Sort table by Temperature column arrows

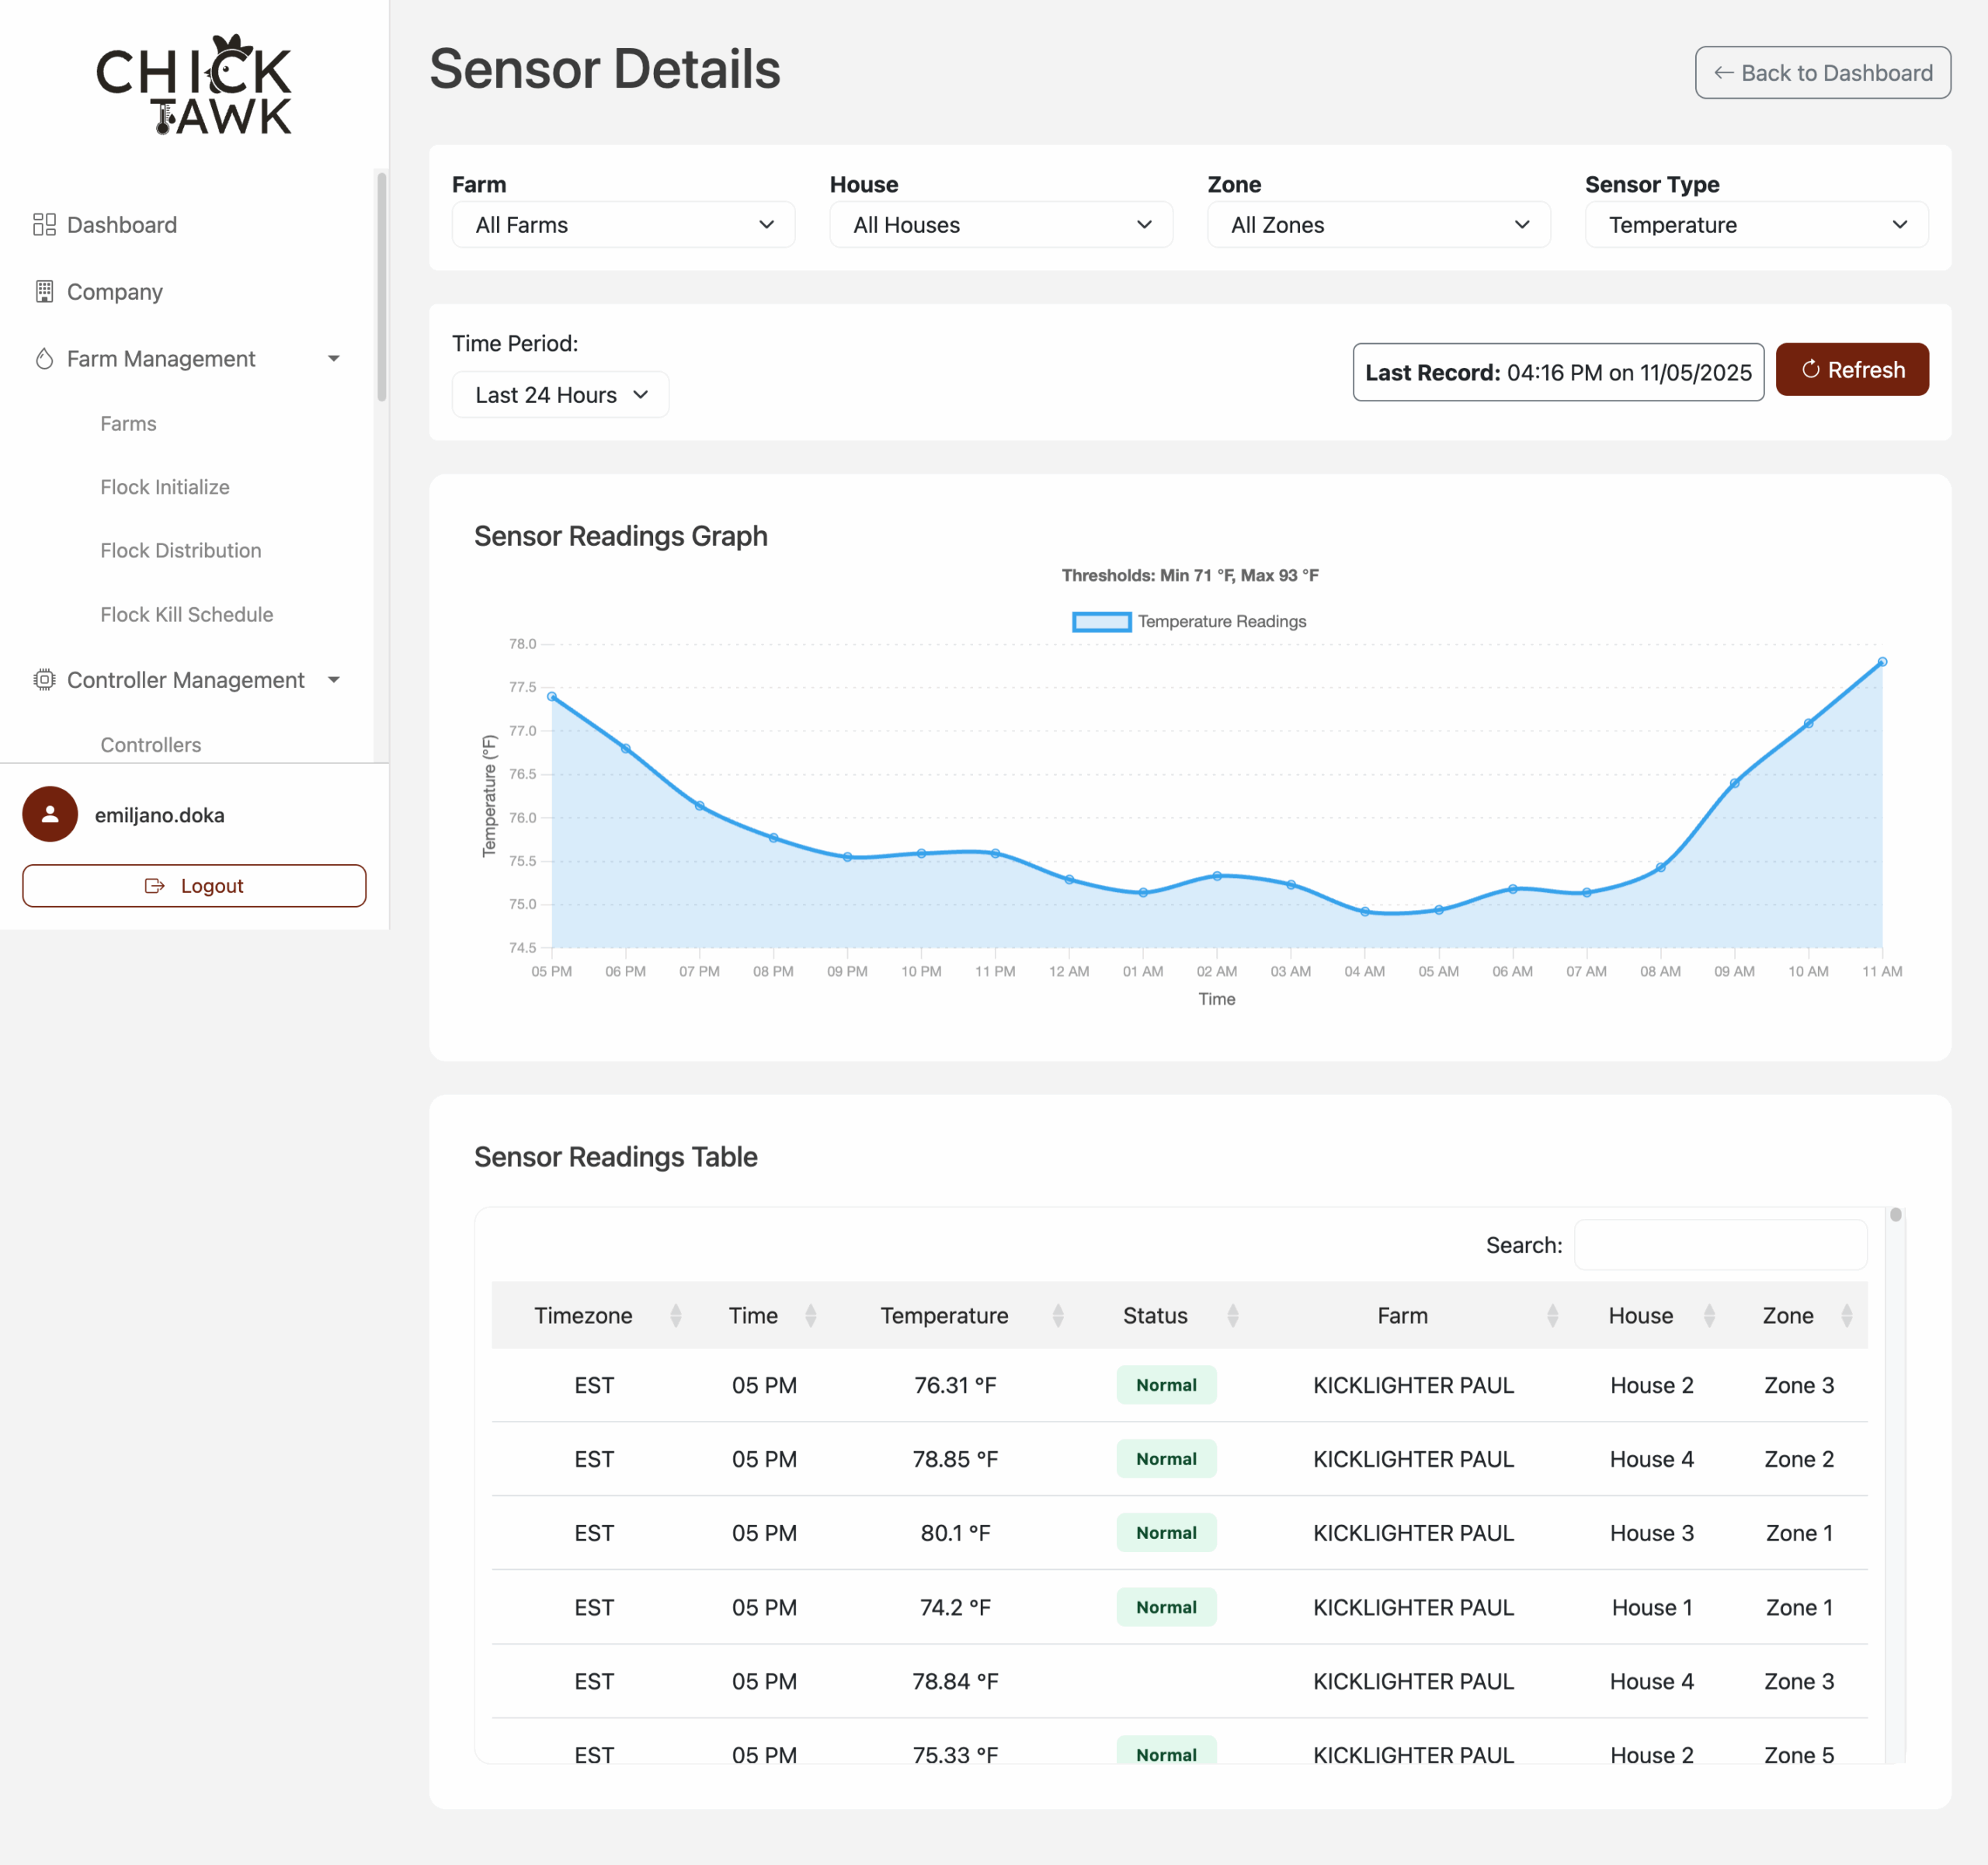(1057, 1315)
